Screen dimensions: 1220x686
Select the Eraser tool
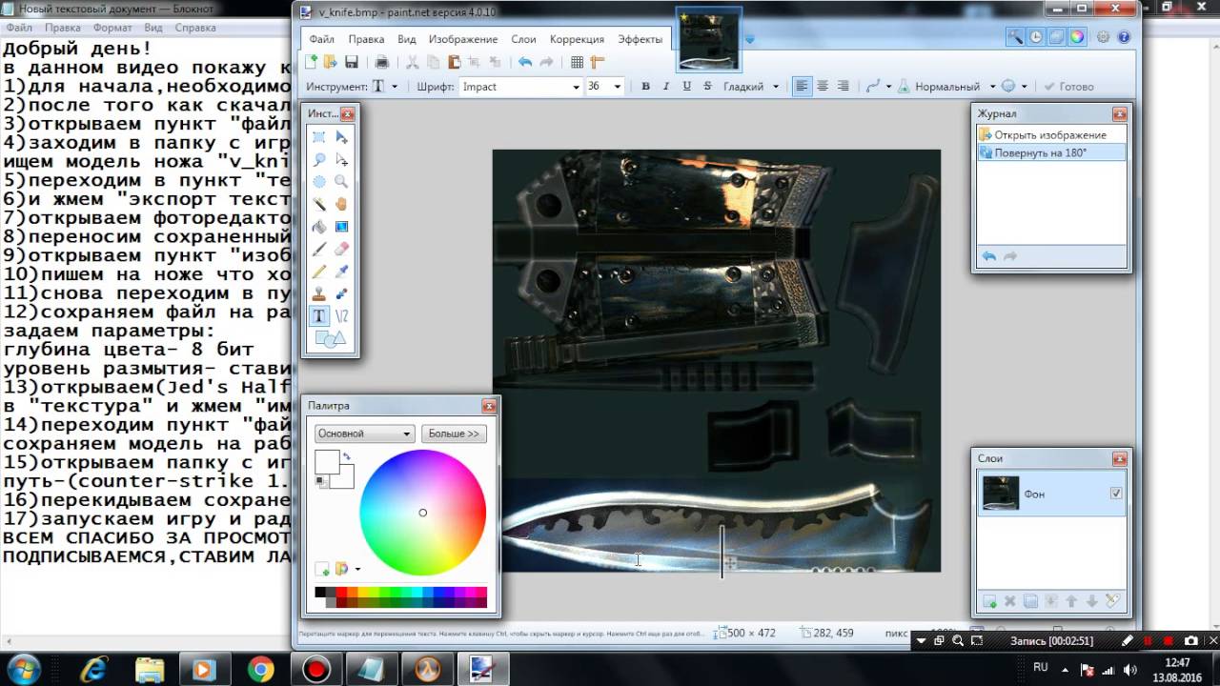pos(341,249)
